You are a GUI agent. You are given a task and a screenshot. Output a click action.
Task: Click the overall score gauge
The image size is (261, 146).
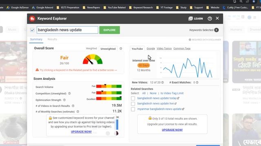pyautogui.click(x=93, y=59)
